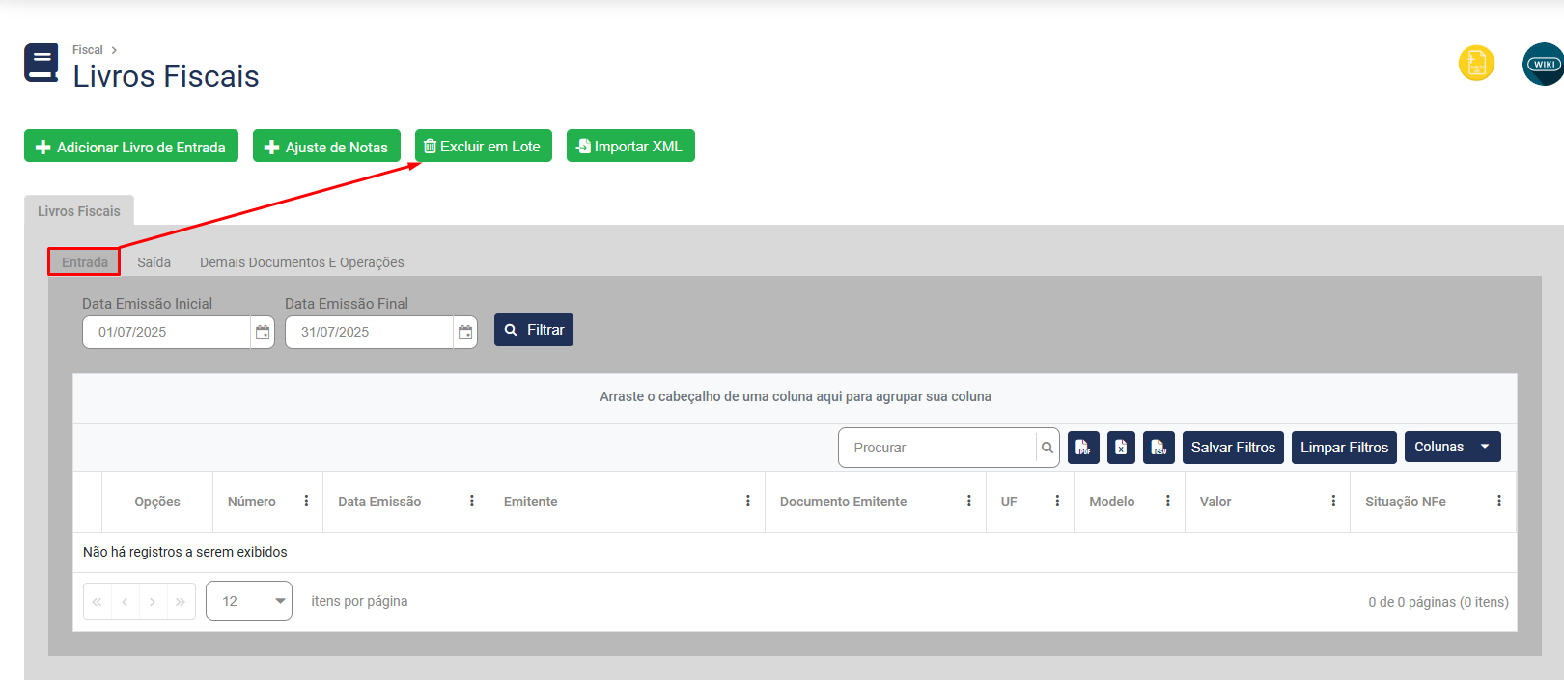Export the grid to CSV
Viewport: 1564px width, 680px height.
pos(1159,448)
